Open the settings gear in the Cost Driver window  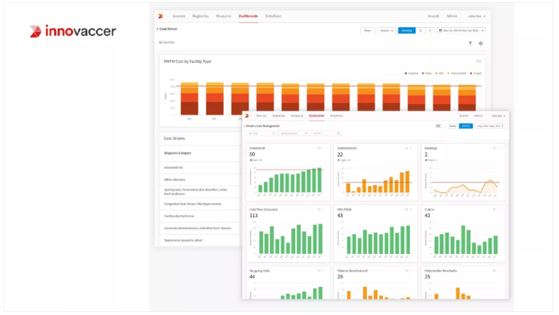(x=481, y=43)
